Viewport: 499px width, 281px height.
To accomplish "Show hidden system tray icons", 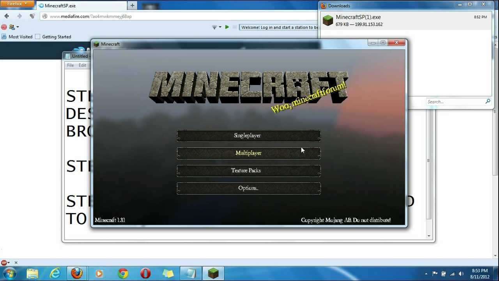I will click(x=426, y=274).
